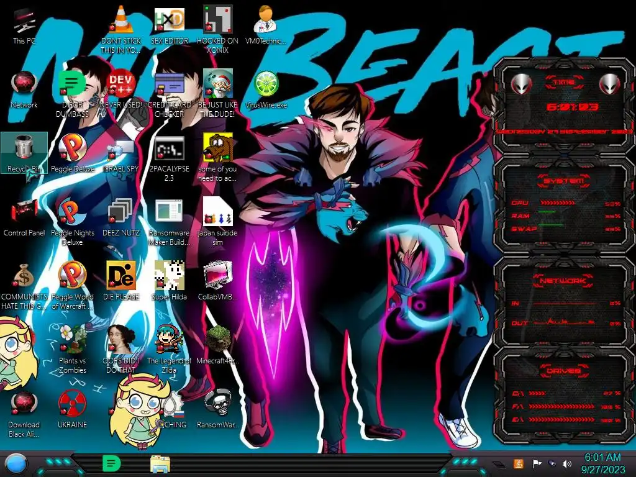The height and width of the screenshot is (477, 636).
Task: Launch The Legend of Zilda icon
Action: click(169, 339)
